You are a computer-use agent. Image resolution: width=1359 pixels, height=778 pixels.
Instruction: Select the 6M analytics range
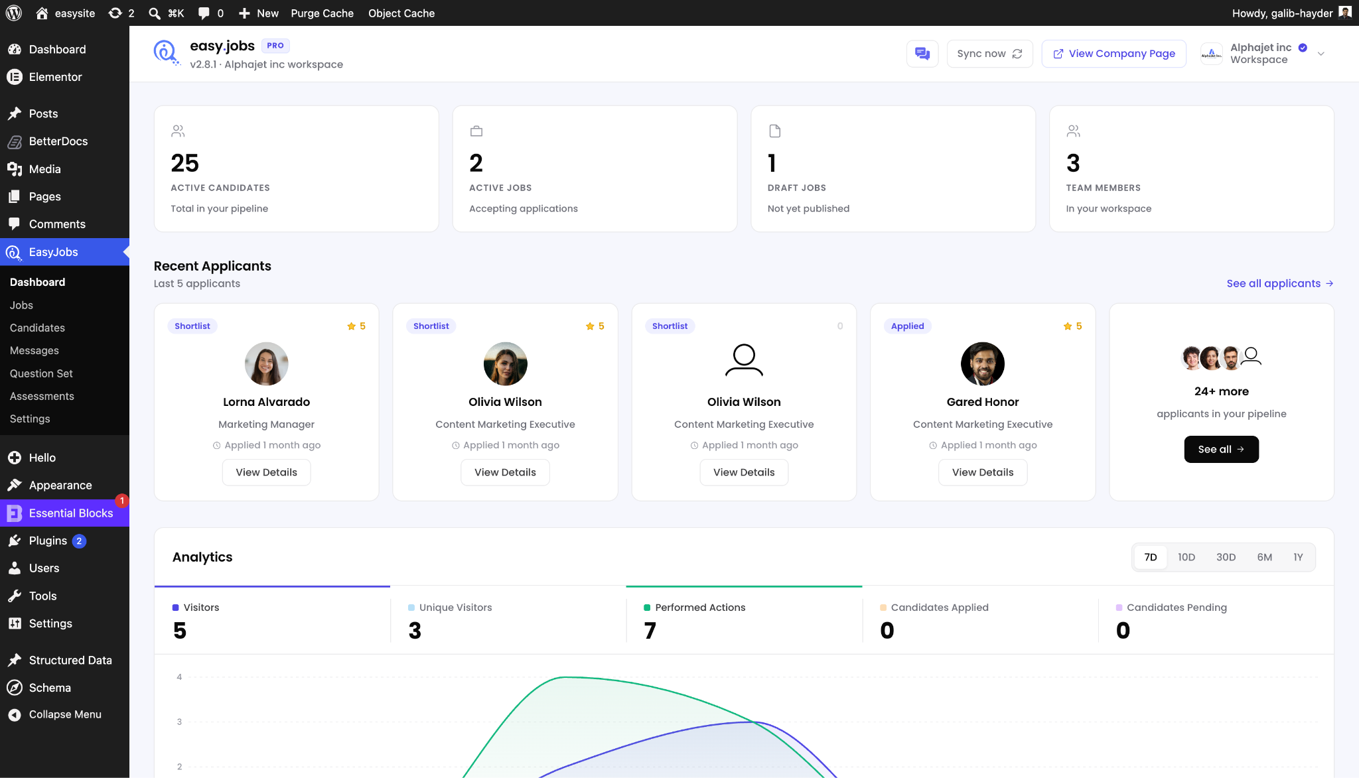click(1265, 557)
